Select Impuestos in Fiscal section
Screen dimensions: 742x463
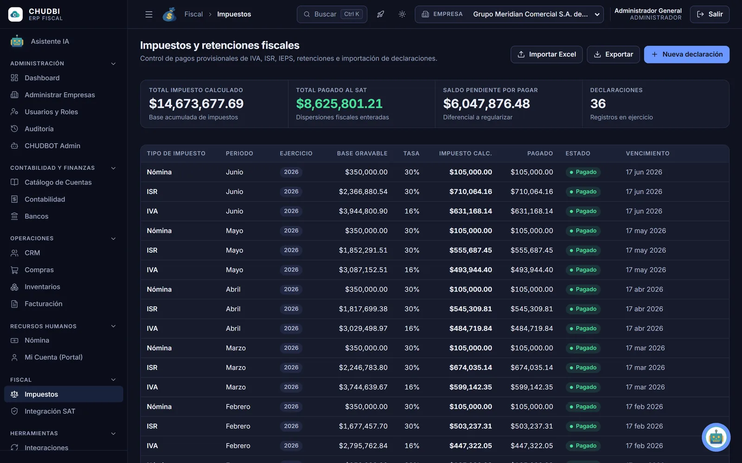pos(64,394)
